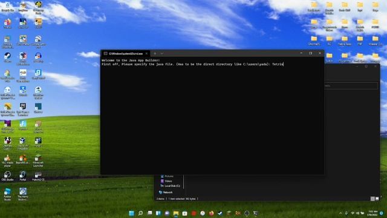
Task: Switch Explorer to large icons view
Action: pos(377,199)
